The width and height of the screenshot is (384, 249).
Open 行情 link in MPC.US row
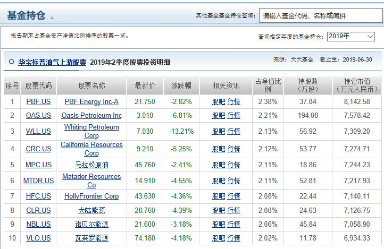(233, 165)
